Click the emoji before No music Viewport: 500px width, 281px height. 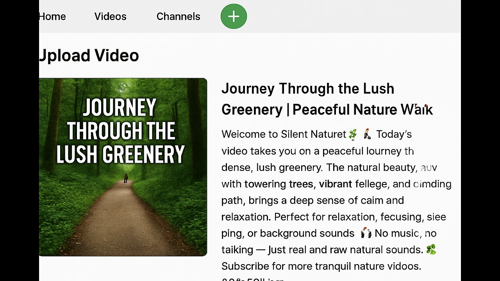pos(366,233)
